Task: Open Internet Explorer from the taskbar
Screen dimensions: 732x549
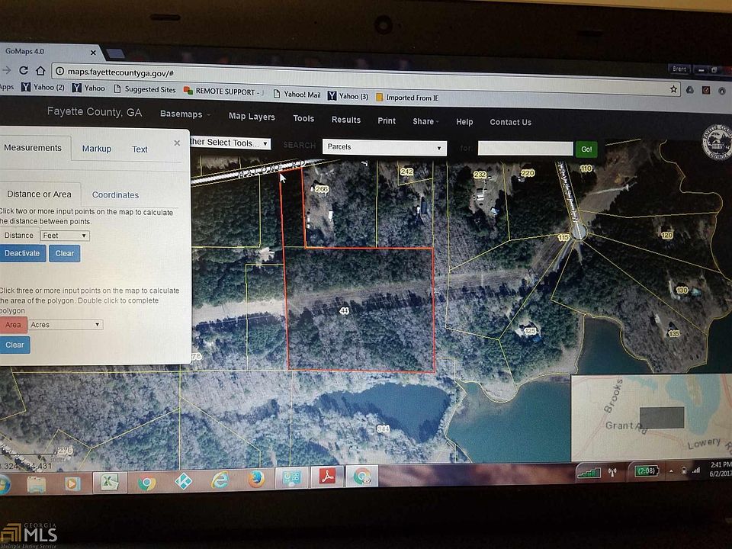Action: pos(220,480)
